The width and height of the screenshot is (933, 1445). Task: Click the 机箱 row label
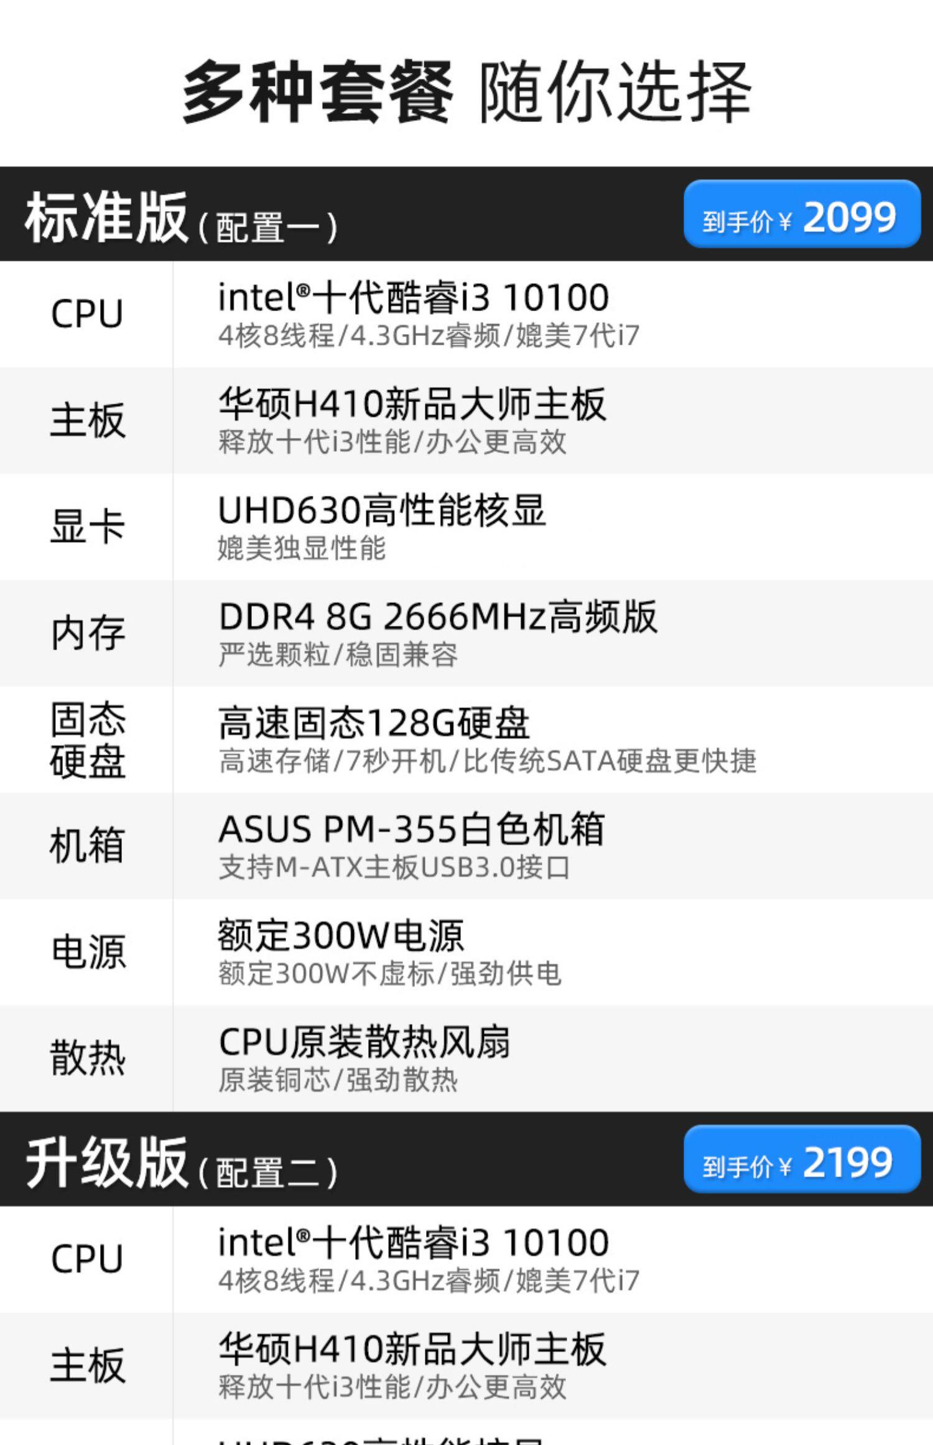[87, 845]
